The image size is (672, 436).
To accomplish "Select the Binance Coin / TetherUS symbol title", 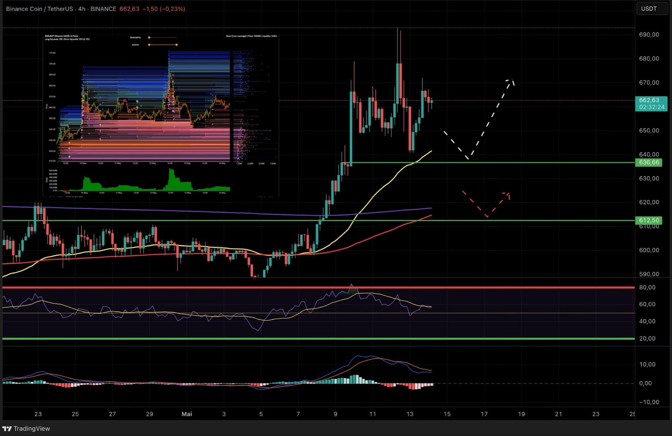I will coord(39,8).
